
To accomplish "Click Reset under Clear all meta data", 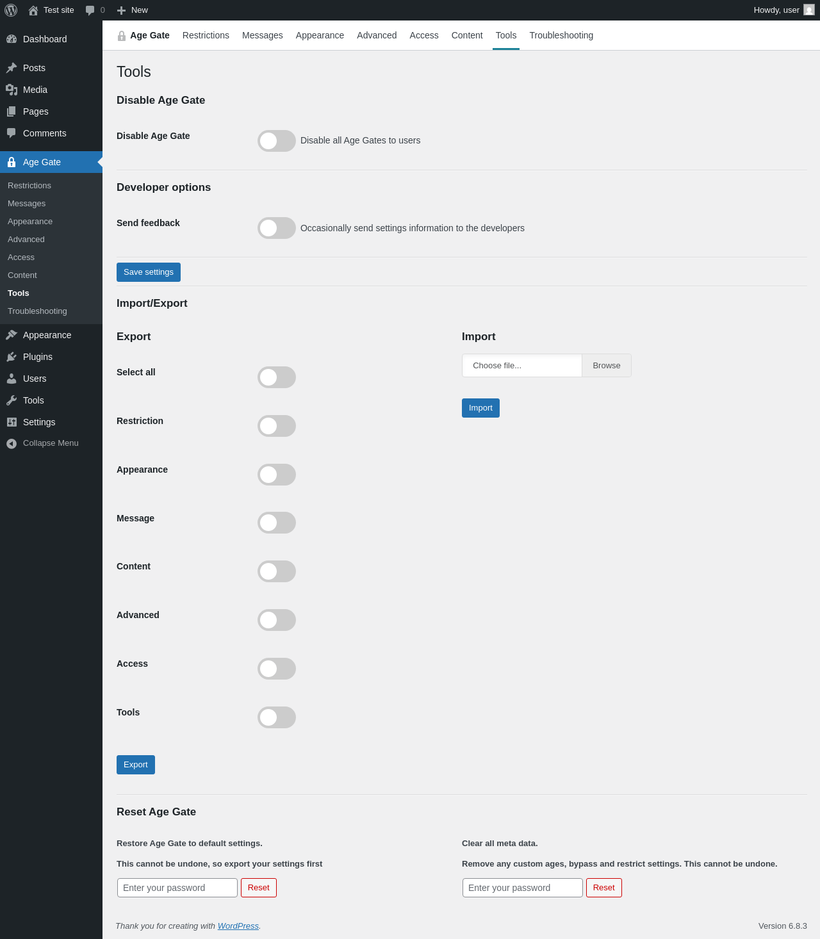I will [x=604, y=888].
